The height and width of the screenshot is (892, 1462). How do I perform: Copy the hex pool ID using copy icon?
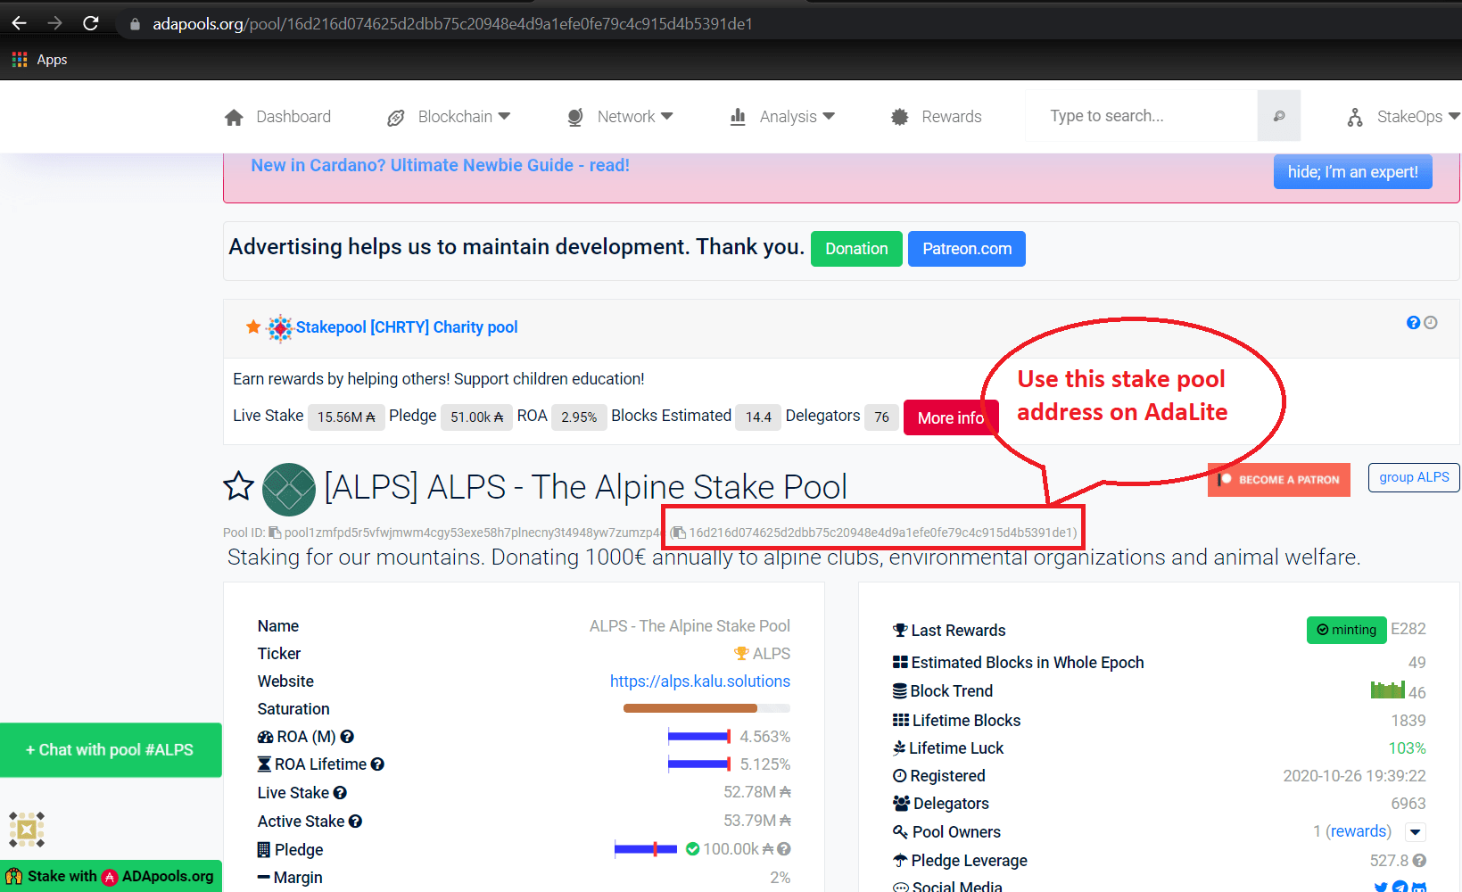(679, 532)
